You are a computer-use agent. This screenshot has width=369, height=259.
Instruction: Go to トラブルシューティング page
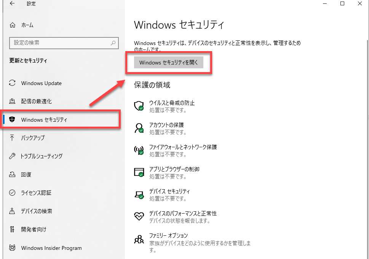tap(42, 156)
